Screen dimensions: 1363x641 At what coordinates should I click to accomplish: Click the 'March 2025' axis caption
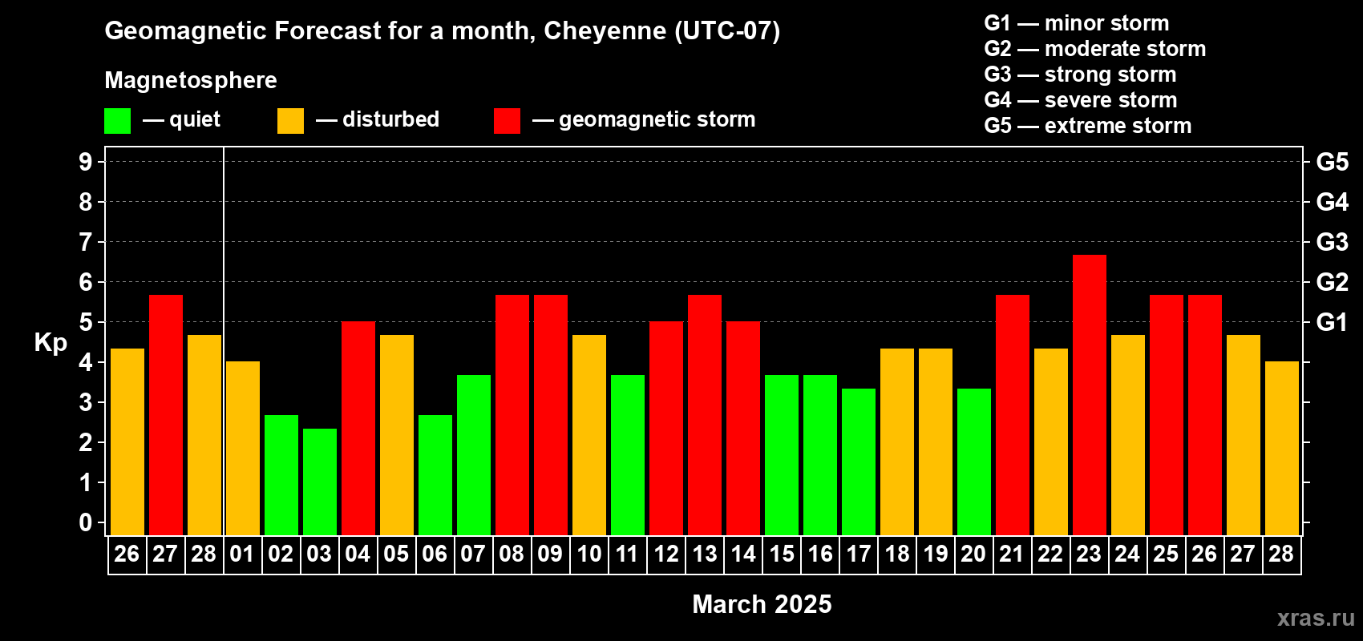point(762,604)
